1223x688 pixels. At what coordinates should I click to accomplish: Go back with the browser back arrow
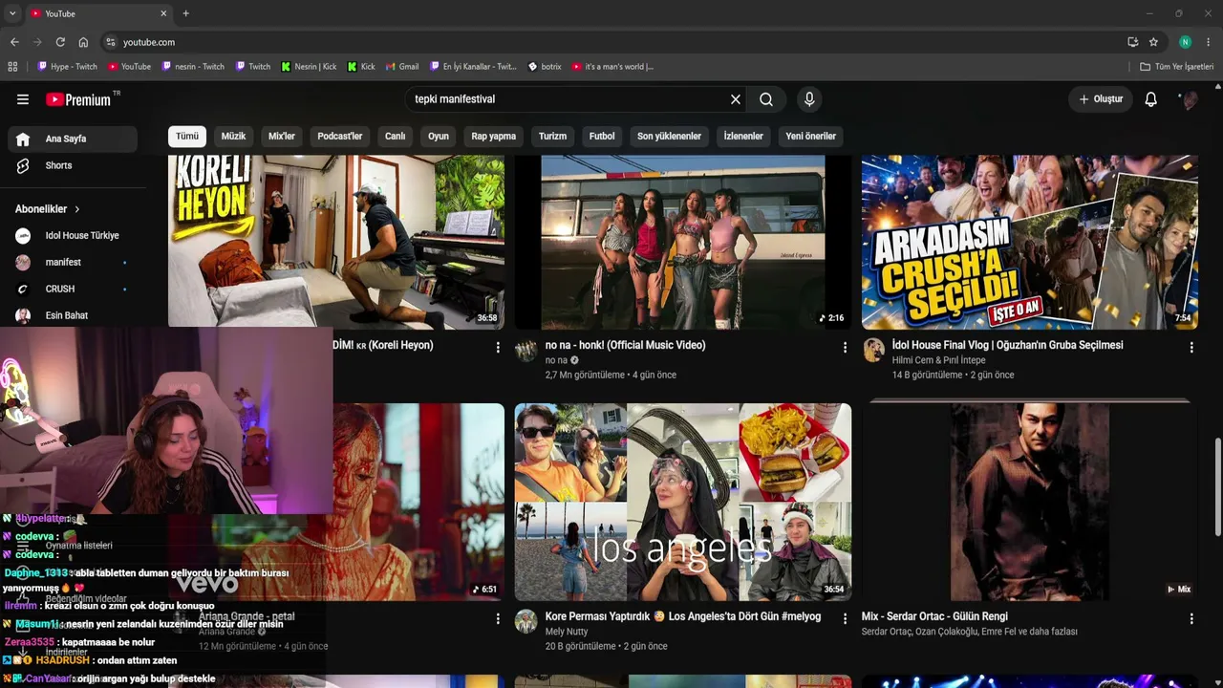coord(14,42)
